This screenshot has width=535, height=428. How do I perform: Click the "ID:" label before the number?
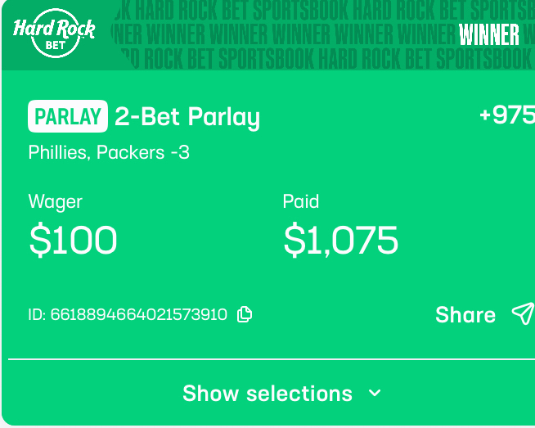click(38, 314)
